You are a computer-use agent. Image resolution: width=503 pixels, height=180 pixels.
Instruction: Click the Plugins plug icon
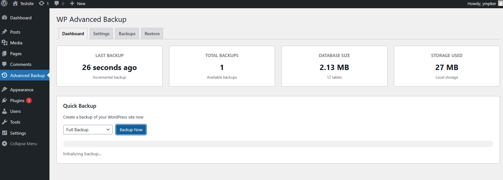[4, 100]
